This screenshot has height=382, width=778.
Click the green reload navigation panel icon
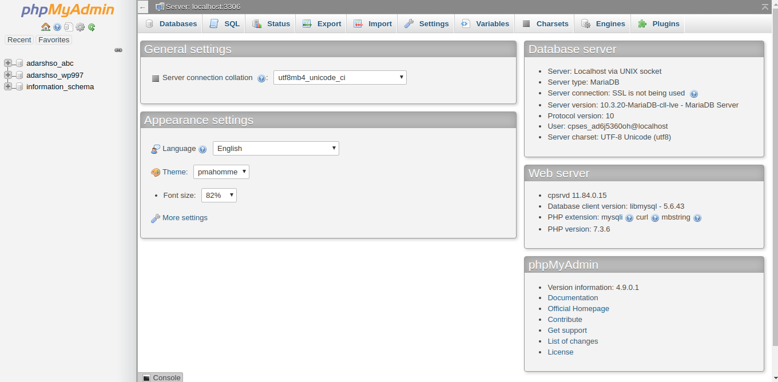92,27
